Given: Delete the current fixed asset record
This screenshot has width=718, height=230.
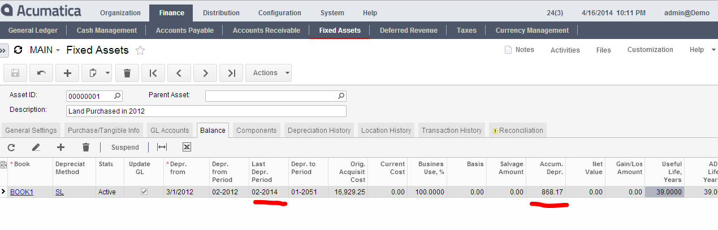Looking at the screenshot, I should (x=127, y=73).
